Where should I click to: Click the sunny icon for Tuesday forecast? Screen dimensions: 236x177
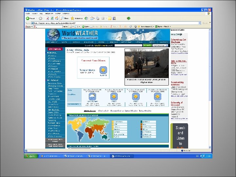click(136, 96)
